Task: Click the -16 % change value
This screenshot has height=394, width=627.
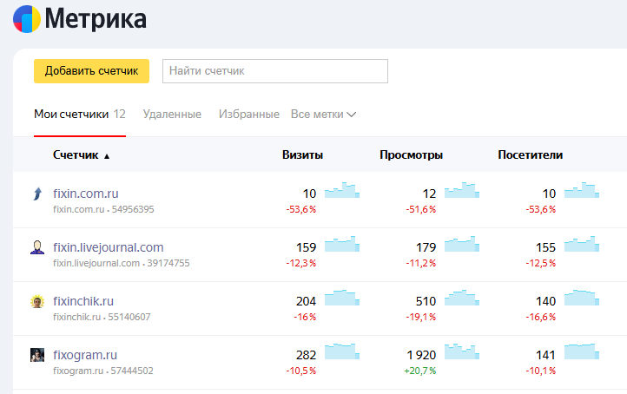Action: [x=305, y=317]
